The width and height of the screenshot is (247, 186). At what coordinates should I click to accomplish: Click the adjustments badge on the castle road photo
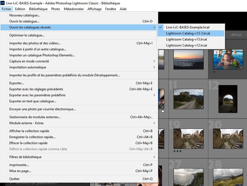point(201,107)
